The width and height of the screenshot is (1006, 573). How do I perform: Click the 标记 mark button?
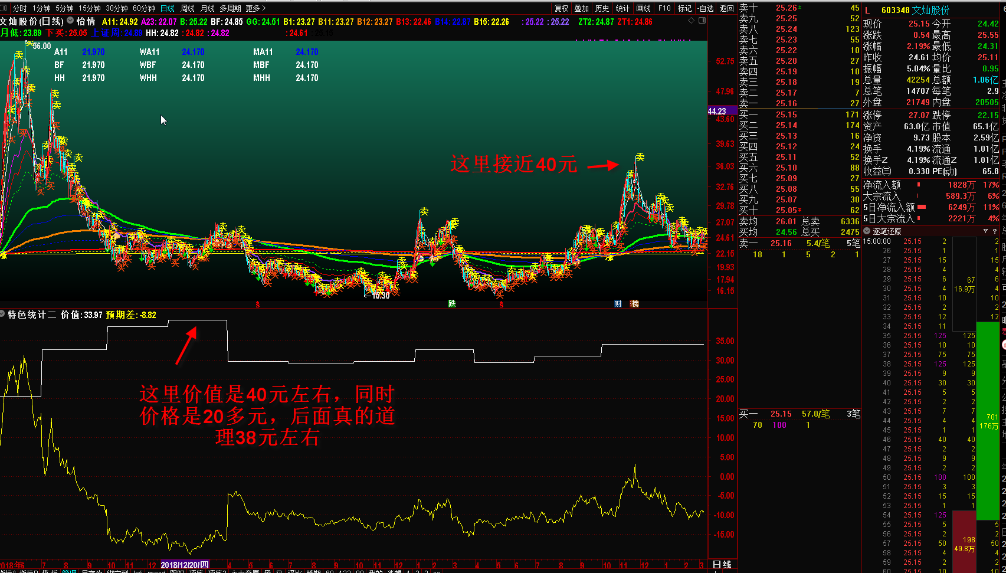[684, 8]
